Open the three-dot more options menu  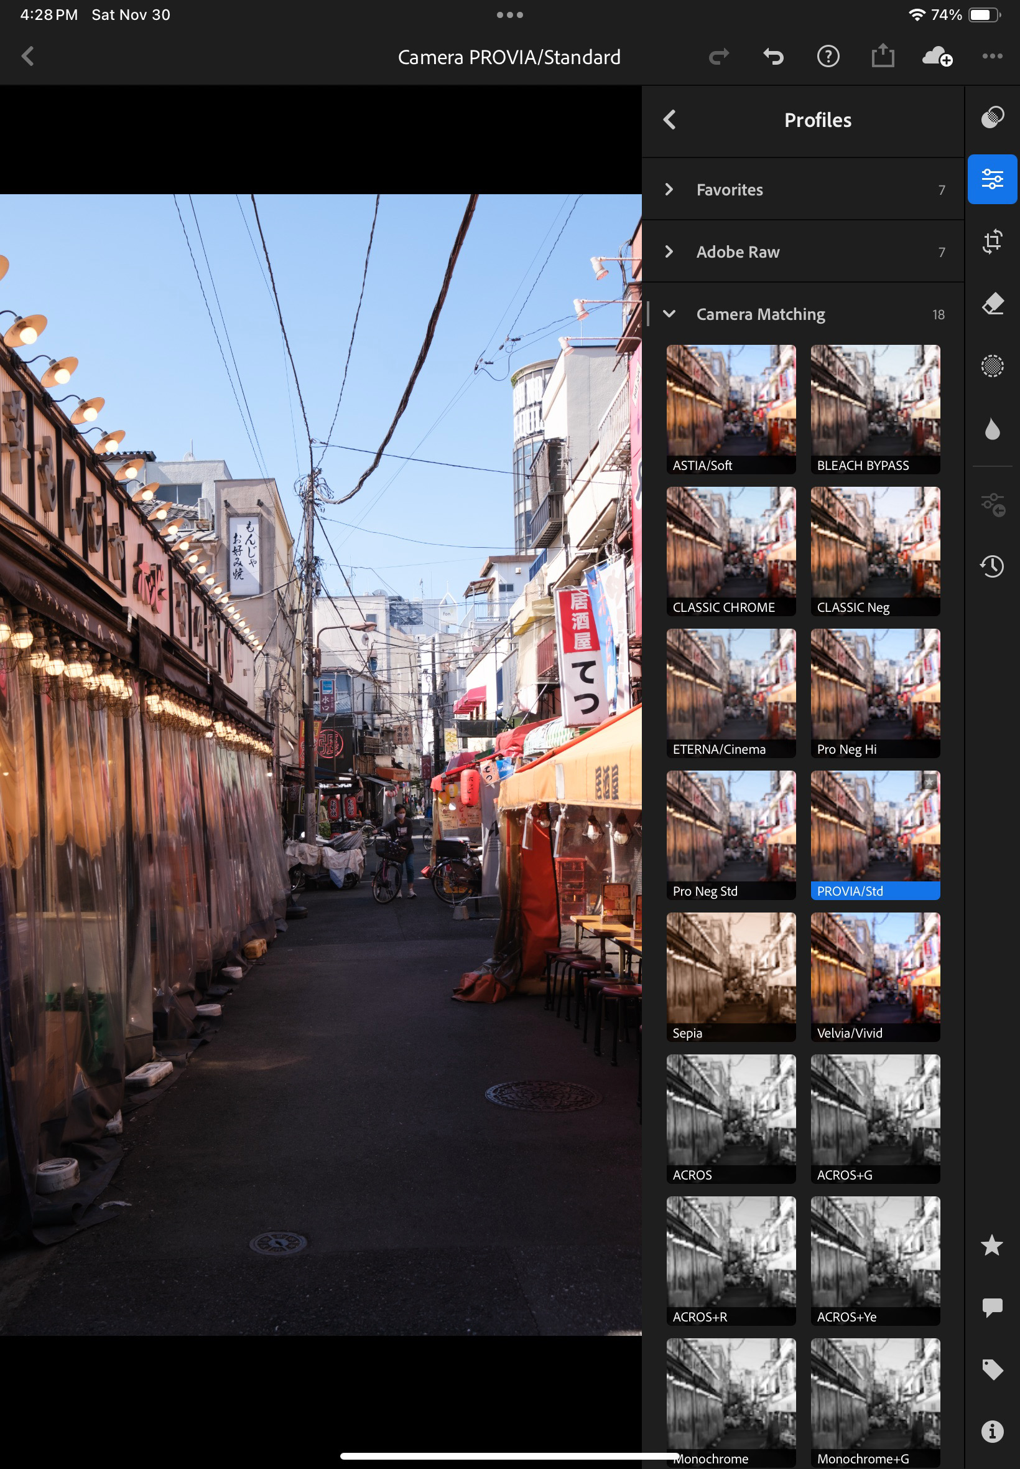tap(991, 57)
